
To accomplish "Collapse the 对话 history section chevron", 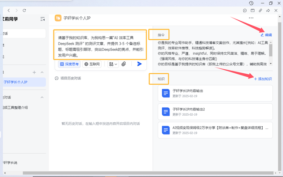I will (42, 98).
